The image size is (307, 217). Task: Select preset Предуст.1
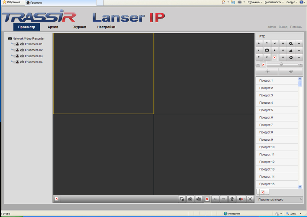(x=277, y=81)
